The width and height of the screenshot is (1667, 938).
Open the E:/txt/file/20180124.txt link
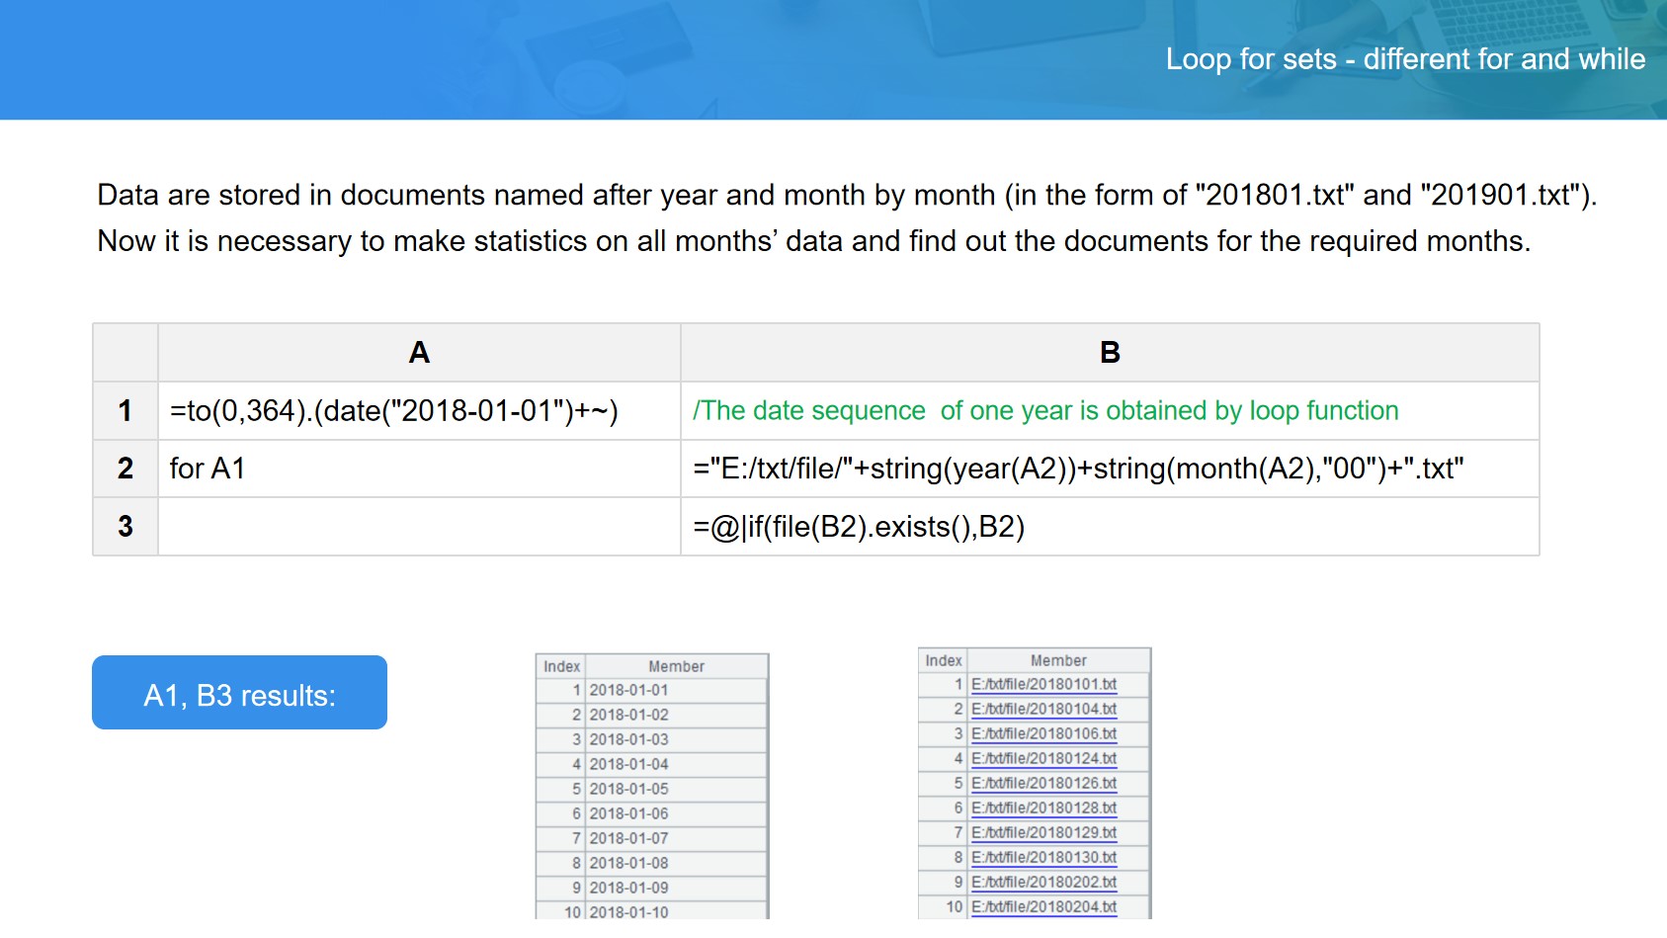tap(1043, 759)
